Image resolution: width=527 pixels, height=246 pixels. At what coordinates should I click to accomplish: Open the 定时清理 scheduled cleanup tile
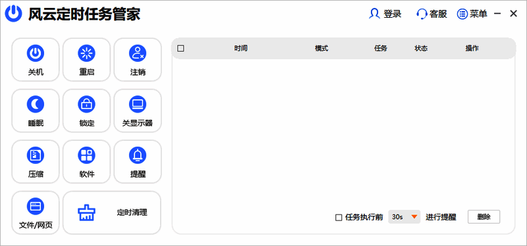(112, 212)
